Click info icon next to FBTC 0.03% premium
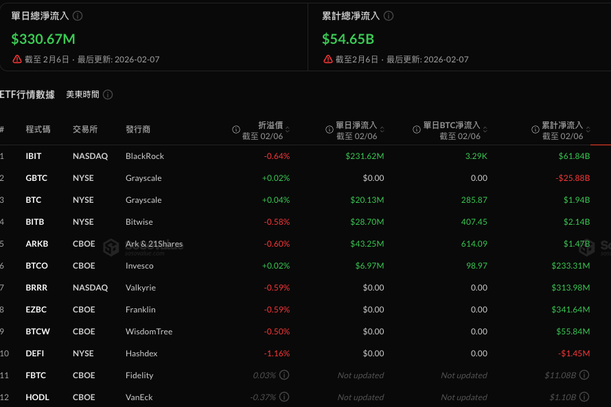 284,375
